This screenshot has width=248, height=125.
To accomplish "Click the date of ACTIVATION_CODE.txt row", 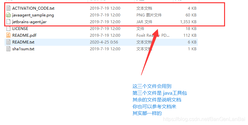I will 105,8.
